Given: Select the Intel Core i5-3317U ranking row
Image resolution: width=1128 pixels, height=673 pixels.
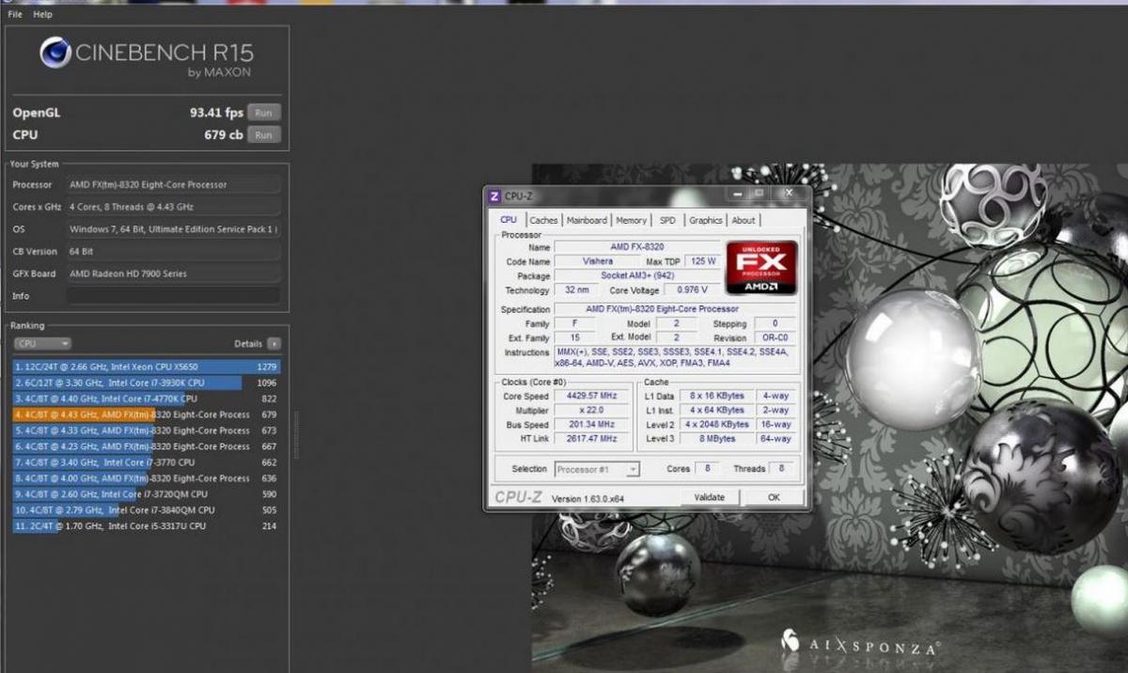Looking at the screenshot, I should click(147, 526).
